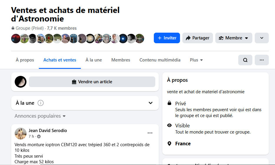Open the three-dot group options menu
Viewport: 275px width, 165px height.
point(261,60)
